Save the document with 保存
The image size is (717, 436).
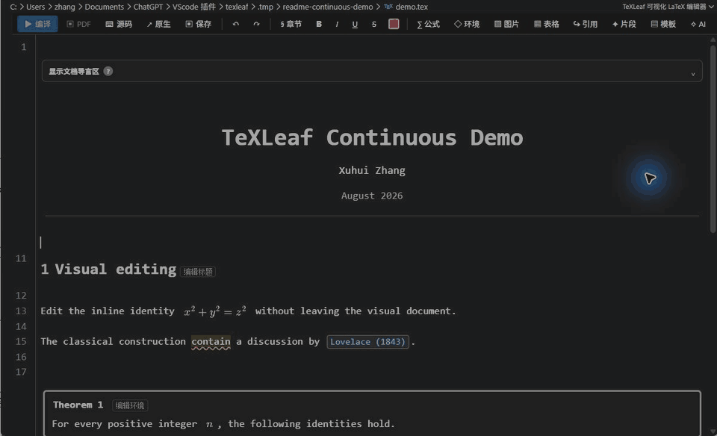pyautogui.click(x=199, y=24)
